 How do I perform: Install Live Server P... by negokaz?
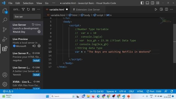36,61
